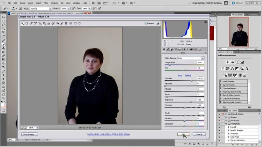The height and width of the screenshot is (147, 262).
Task: Expand Curves Presets list
Action: [x=221, y=85]
